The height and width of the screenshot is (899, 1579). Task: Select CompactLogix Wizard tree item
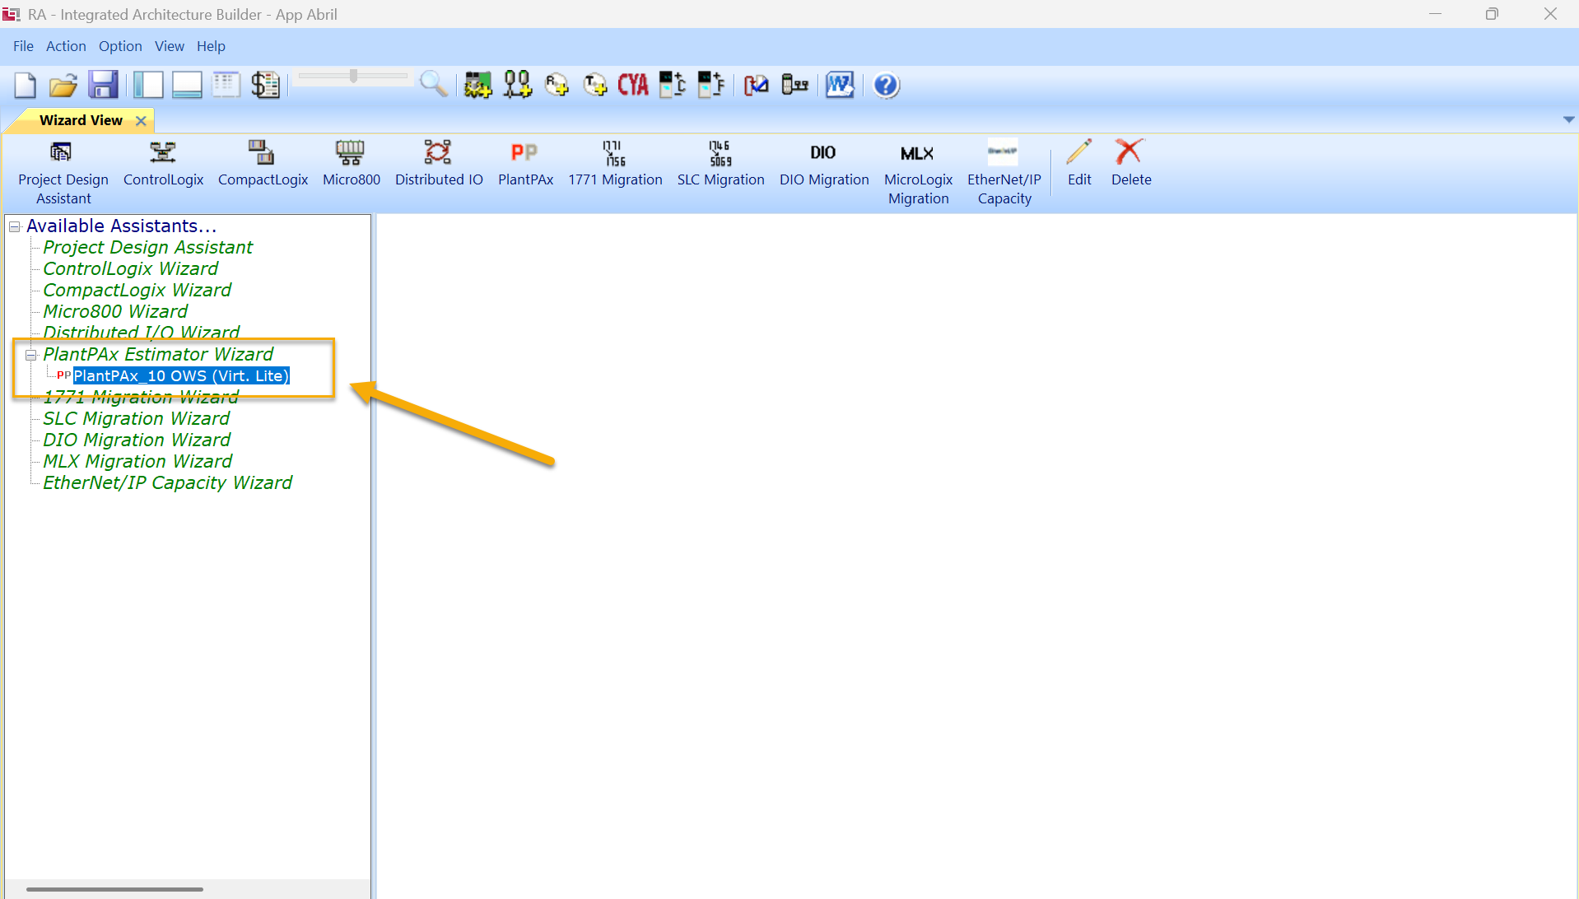137,290
